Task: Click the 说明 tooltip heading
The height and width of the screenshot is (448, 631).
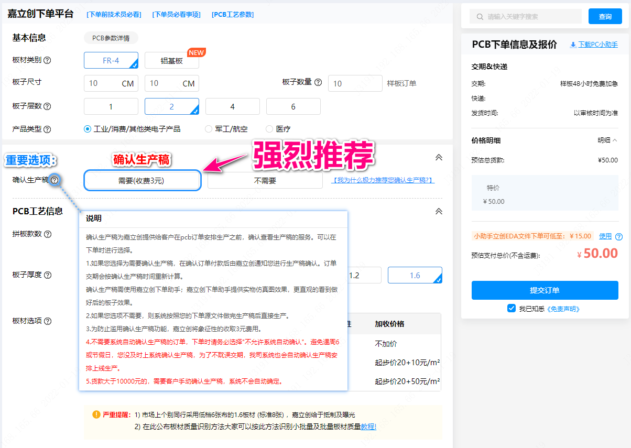Action: click(x=94, y=218)
